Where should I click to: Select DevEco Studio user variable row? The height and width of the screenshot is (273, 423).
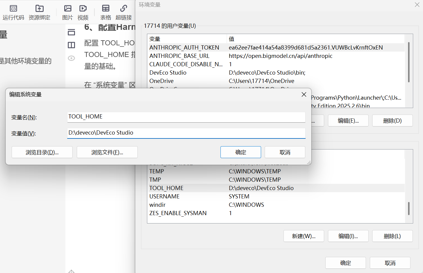276,73
